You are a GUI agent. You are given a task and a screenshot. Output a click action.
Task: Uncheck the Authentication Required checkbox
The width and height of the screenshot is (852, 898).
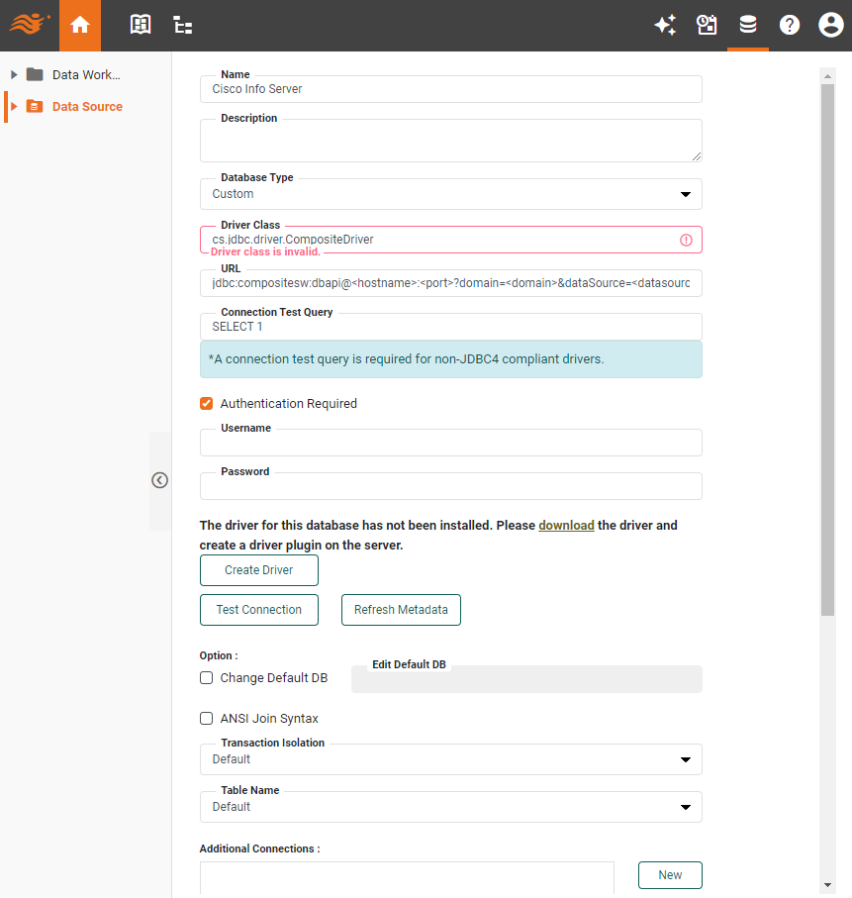pos(206,403)
